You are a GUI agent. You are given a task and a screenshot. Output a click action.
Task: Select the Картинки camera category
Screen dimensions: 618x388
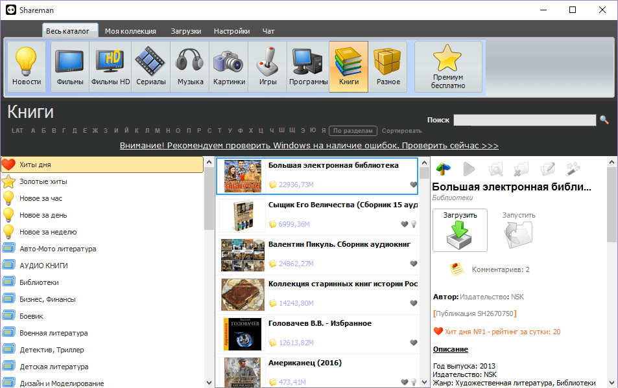pyautogui.click(x=229, y=67)
